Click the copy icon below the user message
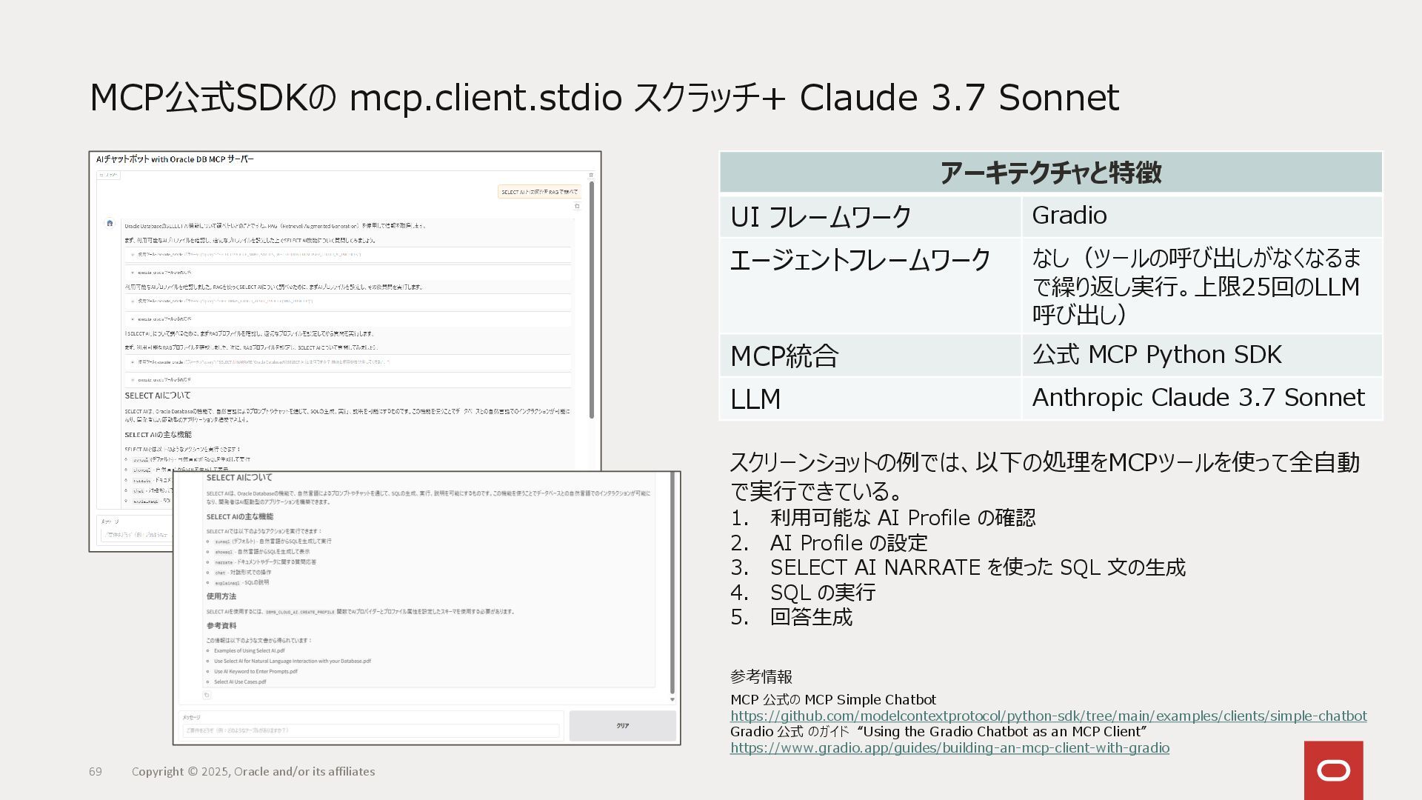1422x800 pixels. (577, 207)
